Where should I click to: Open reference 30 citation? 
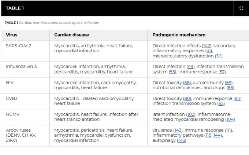tap(219, 56)
